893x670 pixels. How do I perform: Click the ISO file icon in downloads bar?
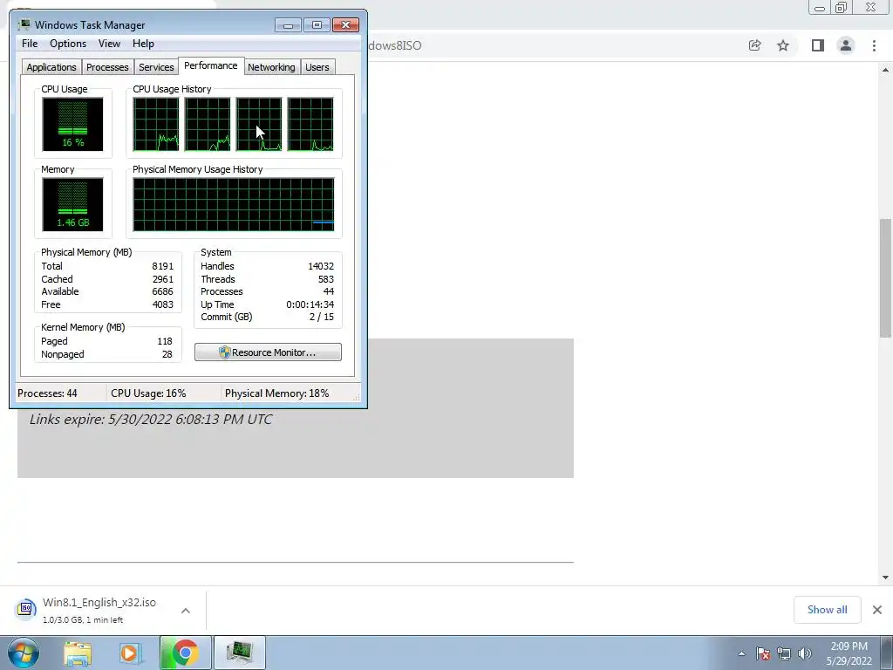tap(25, 609)
